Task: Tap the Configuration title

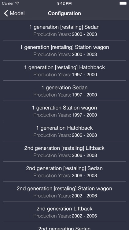Action: [64, 13]
